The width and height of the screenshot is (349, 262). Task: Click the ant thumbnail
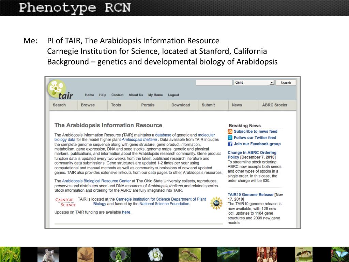coord(304,254)
